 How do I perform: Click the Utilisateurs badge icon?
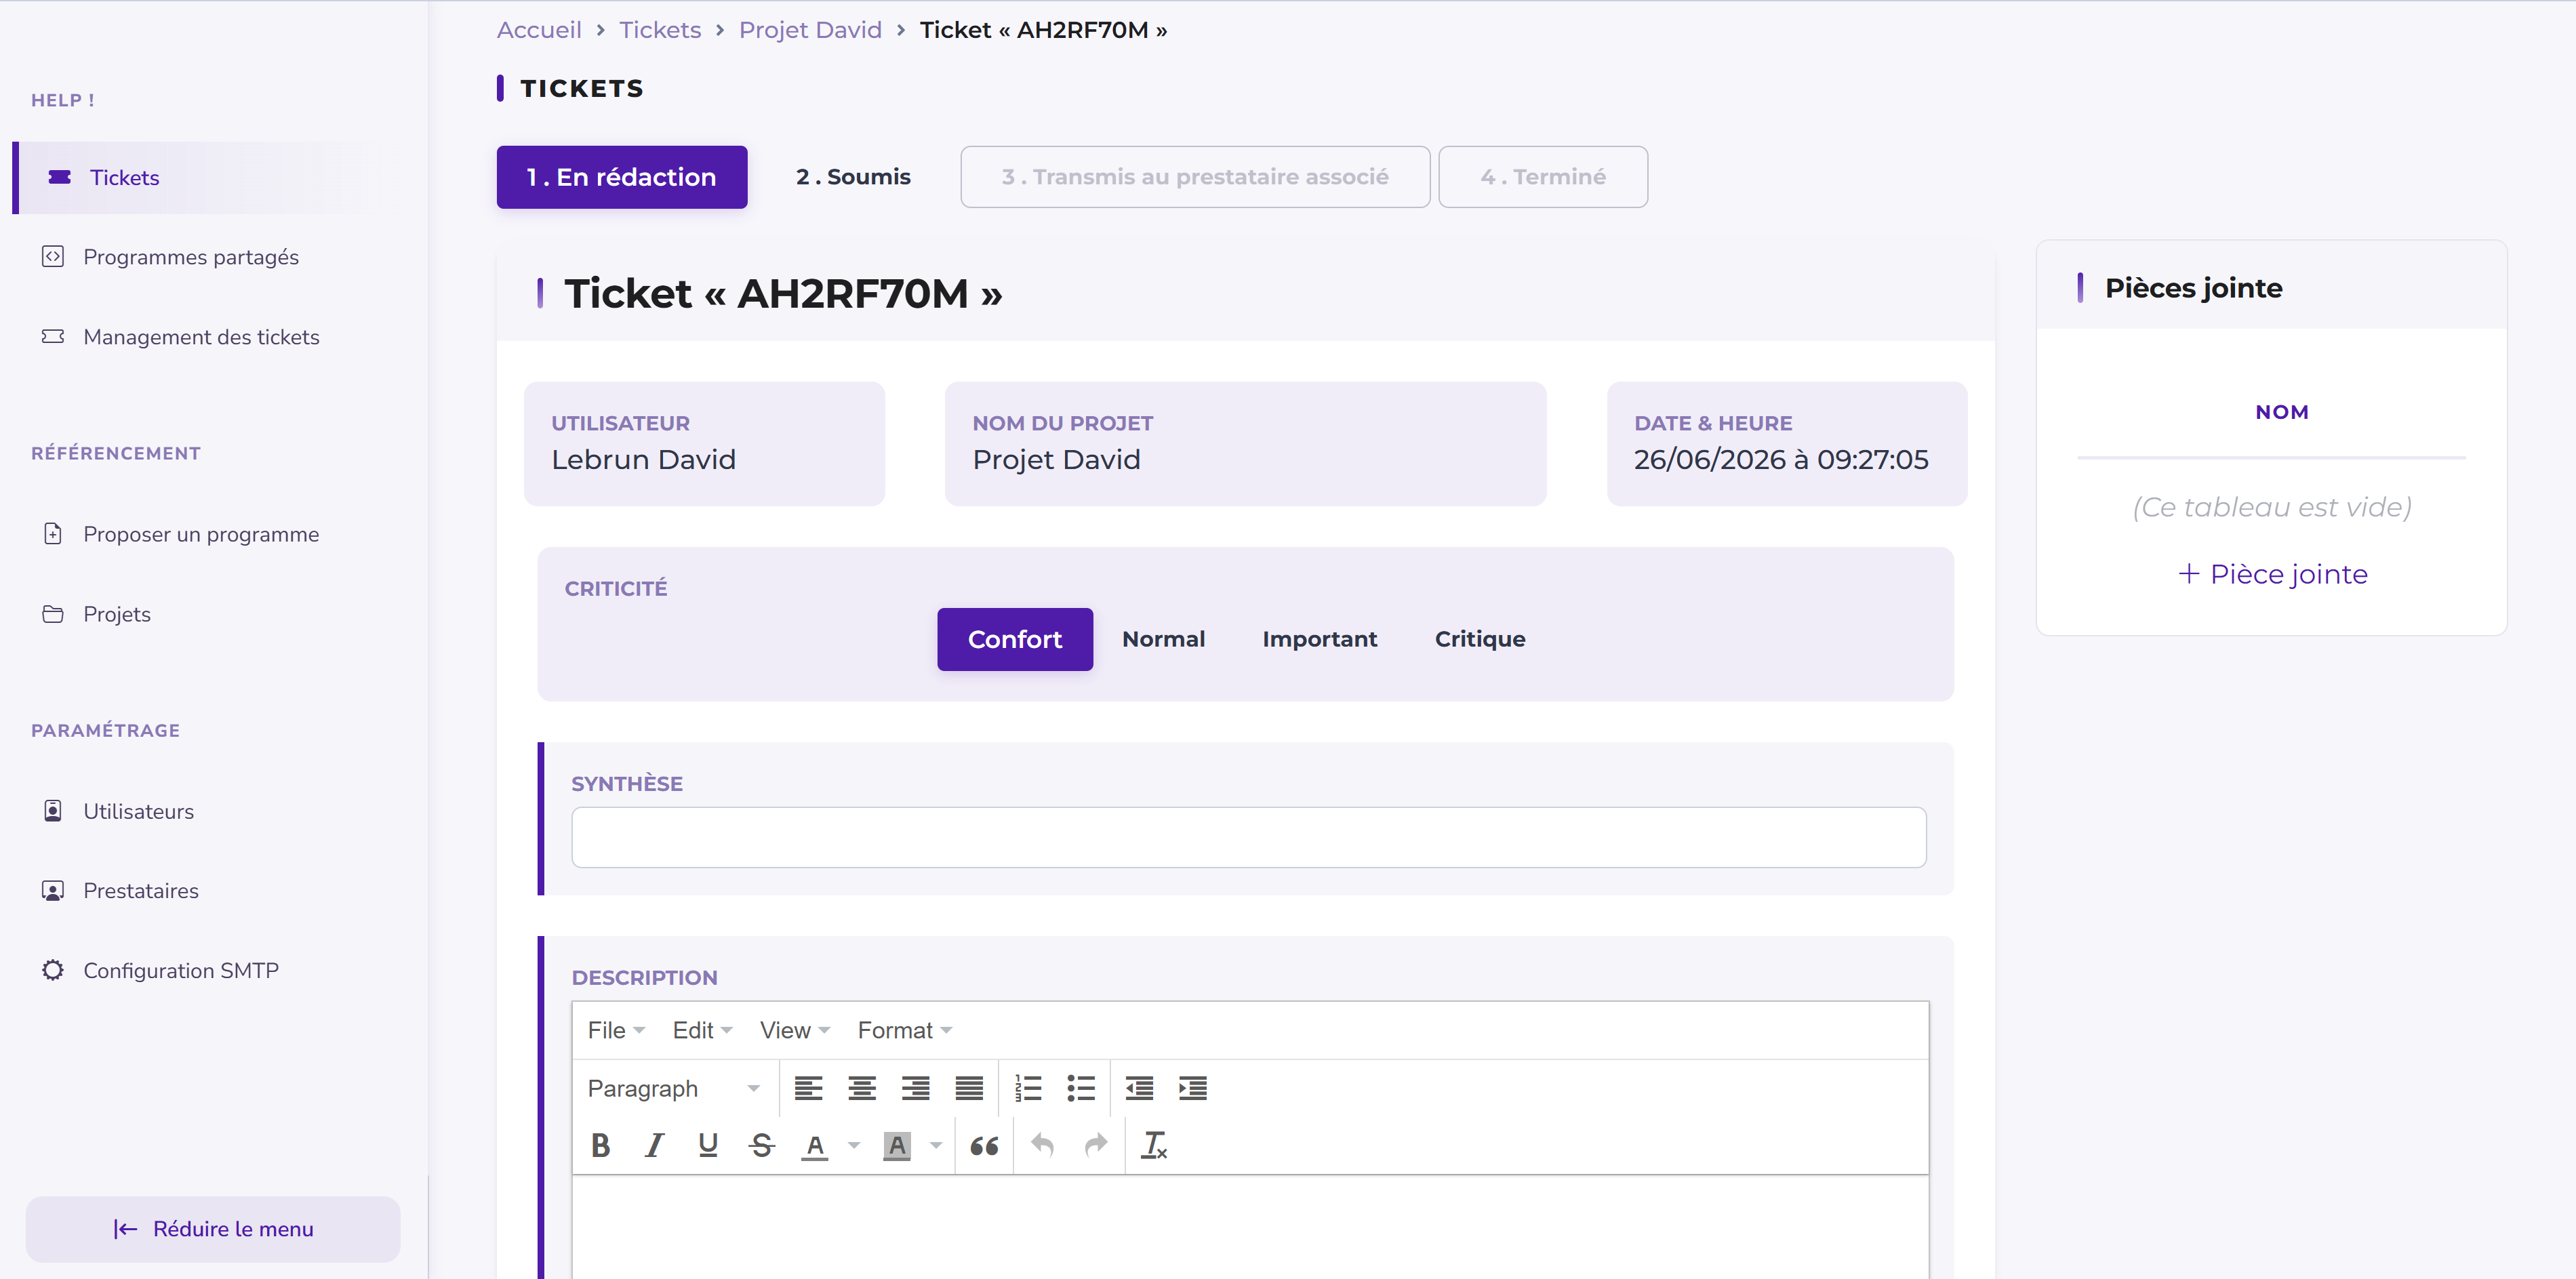click(x=53, y=810)
